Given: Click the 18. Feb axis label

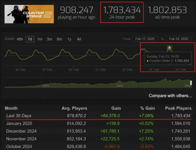Looking at the screenshot, I should [x=20, y=70].
